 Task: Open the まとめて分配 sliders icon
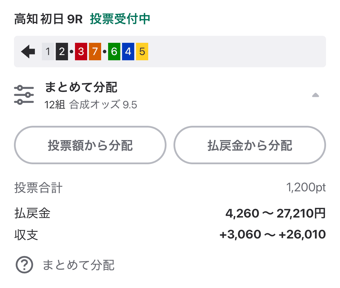click(24, 94)
